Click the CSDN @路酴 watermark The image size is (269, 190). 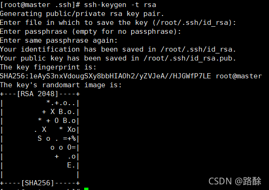click(x=235, y=181)
